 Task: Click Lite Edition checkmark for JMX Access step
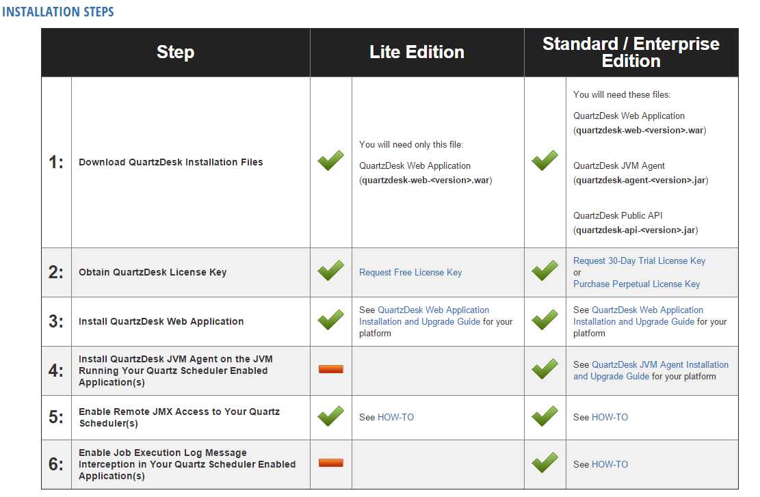[330, 416]
